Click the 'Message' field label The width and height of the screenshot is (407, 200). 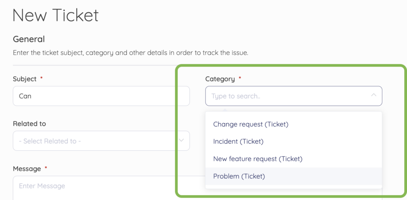pos(27,169)
